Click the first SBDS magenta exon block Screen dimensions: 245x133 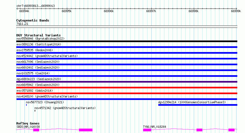(36, 130)
